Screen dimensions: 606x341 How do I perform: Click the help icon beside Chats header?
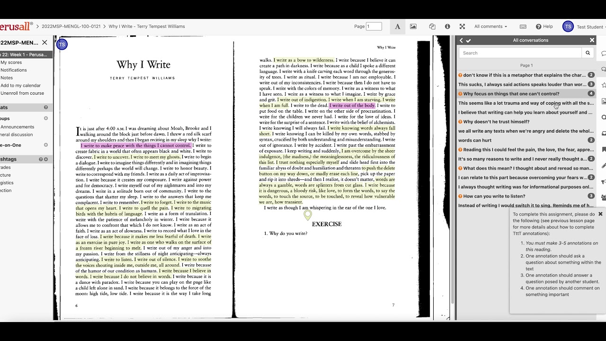click(x=46, y=108)
